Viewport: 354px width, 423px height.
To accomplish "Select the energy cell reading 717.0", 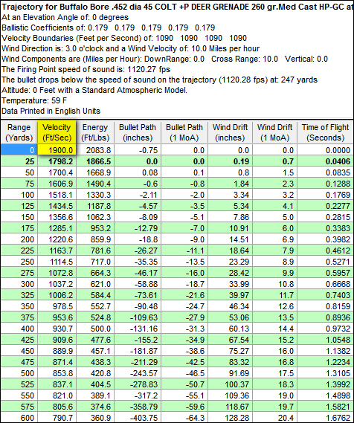I will 95,262.
